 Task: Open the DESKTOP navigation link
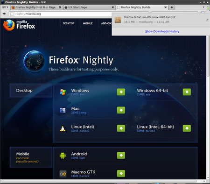pos(69,23)
